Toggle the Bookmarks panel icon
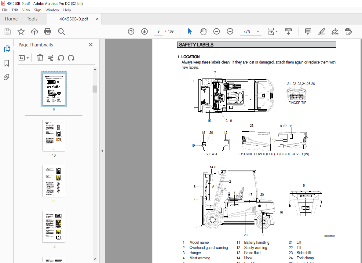This screenshot has height=263, width=362. [x=7, y=63]
